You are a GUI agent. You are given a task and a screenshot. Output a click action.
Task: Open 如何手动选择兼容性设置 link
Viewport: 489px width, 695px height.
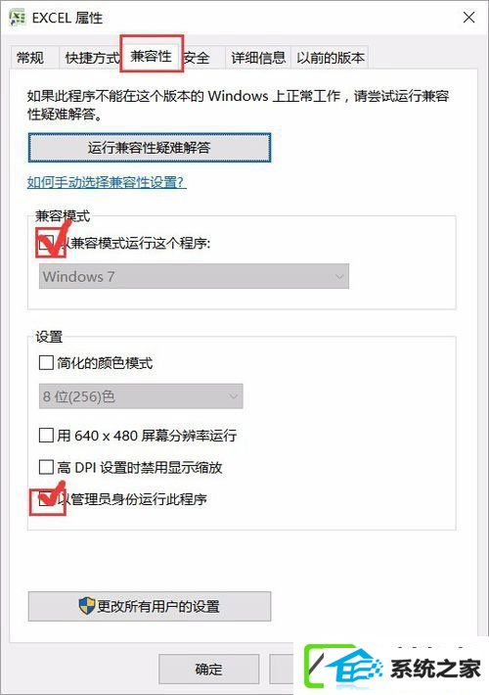pos(107,182)
